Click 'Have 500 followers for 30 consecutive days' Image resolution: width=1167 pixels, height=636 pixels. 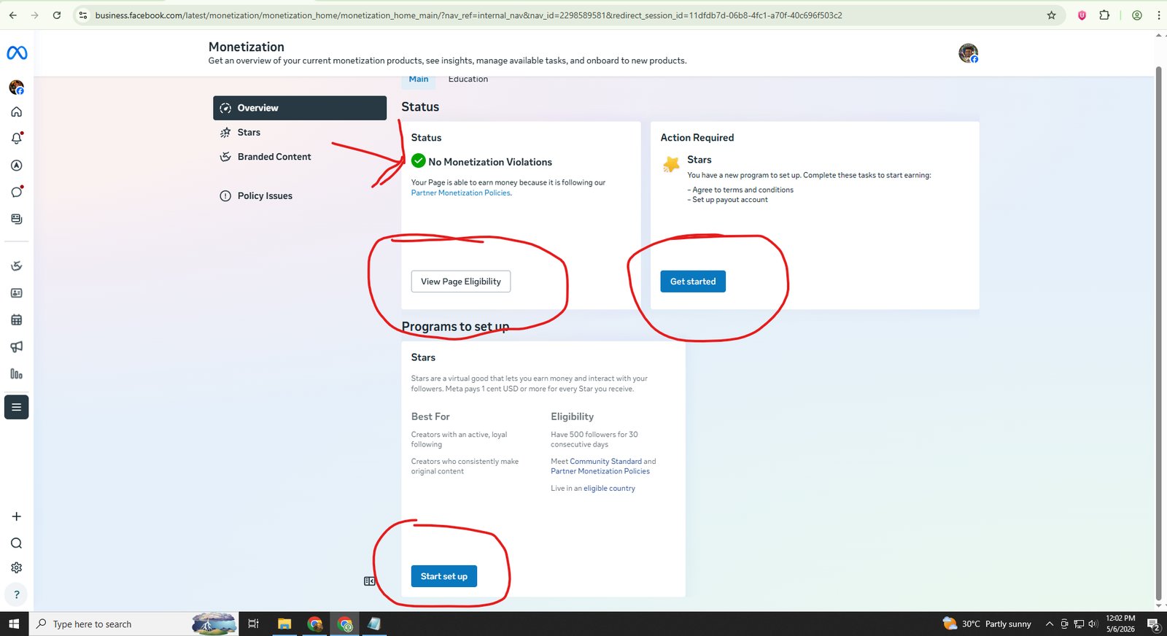pyautogui.click(x=594, y=439)
